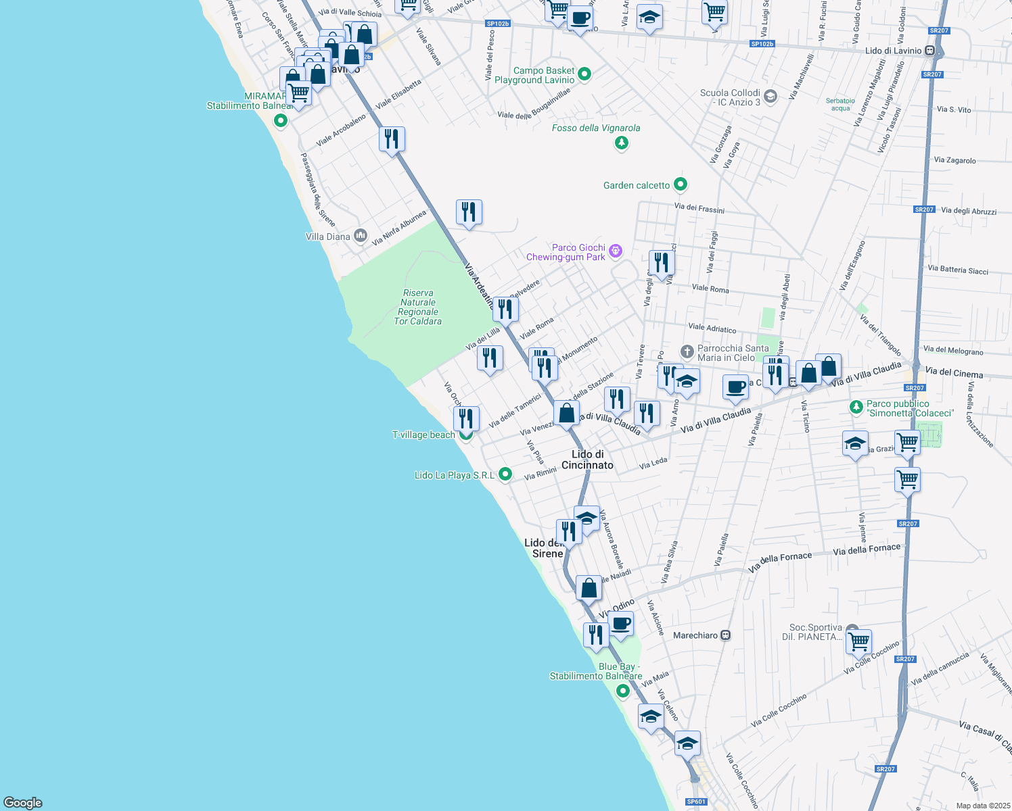The height and width of the screenshot is (811, 1012).
Task: Select Parco Giochi Chewing-gum Park pin
Action: click(615, 251)
